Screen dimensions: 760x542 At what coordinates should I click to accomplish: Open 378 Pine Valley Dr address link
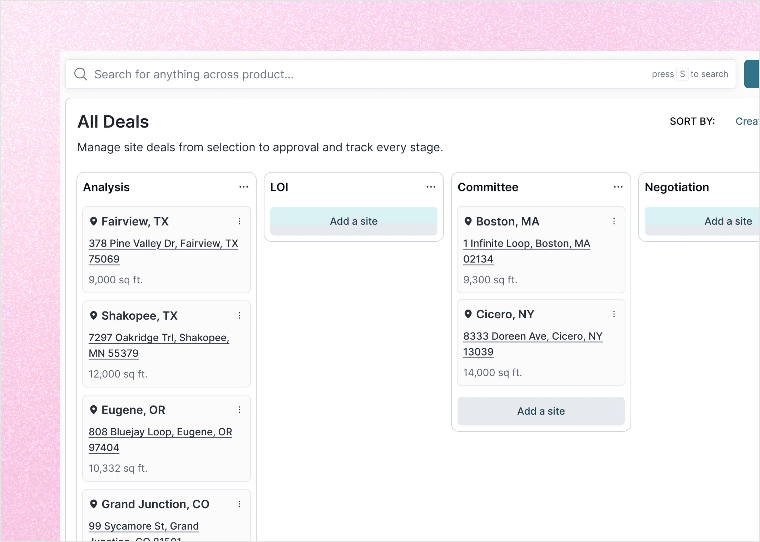coord(163,244)
